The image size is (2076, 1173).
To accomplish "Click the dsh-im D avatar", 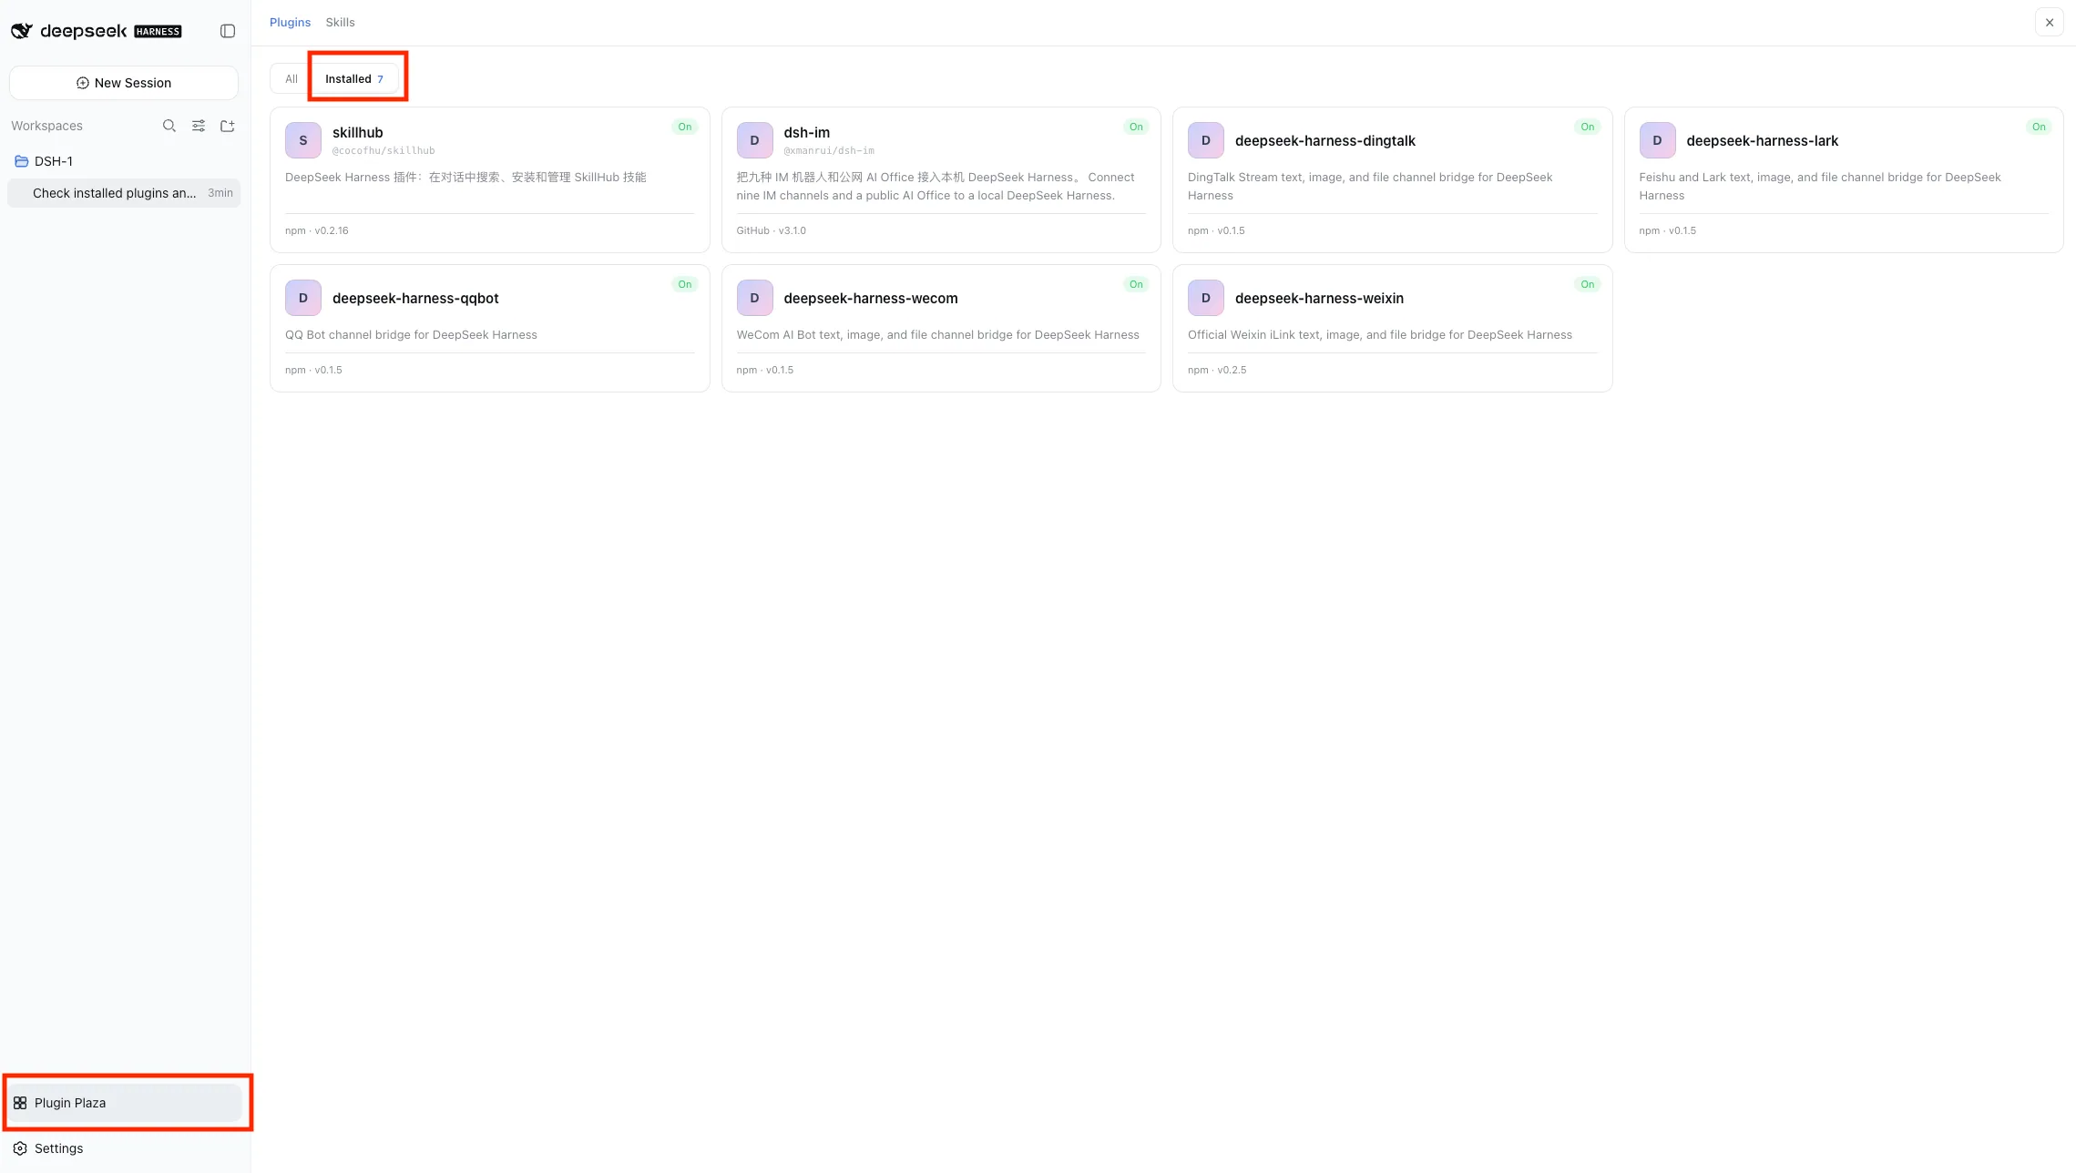I will coord(754,140).
